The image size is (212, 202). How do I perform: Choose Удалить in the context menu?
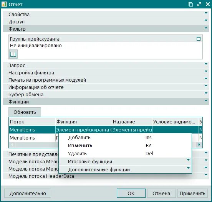click(125, 154)
